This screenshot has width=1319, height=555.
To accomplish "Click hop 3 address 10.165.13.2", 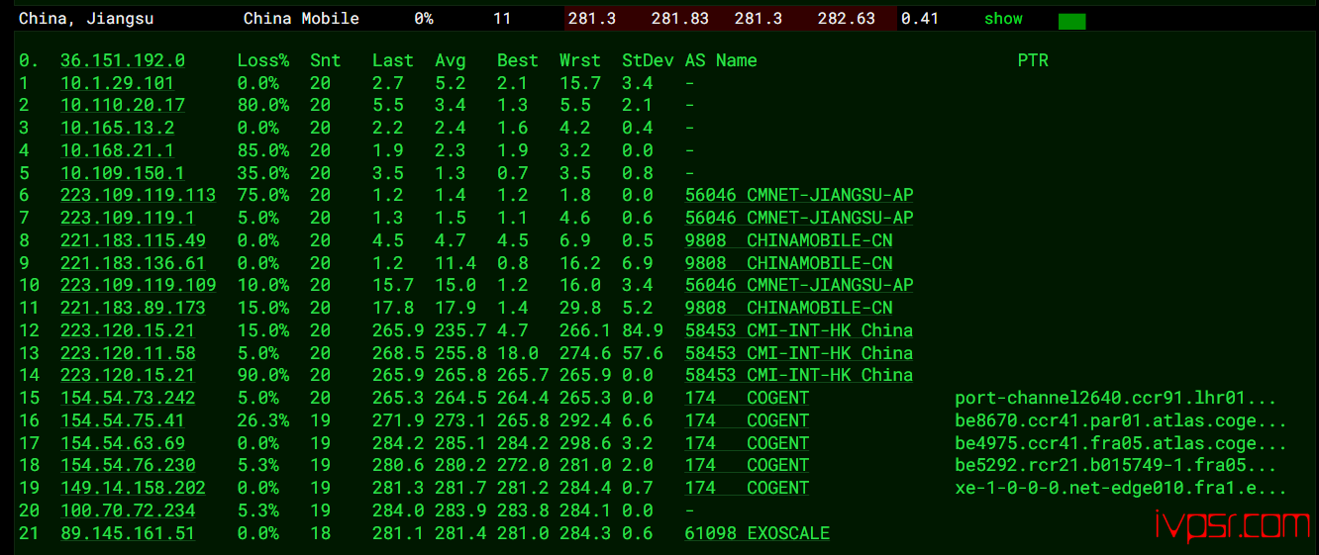I will (x=117, y=128).
